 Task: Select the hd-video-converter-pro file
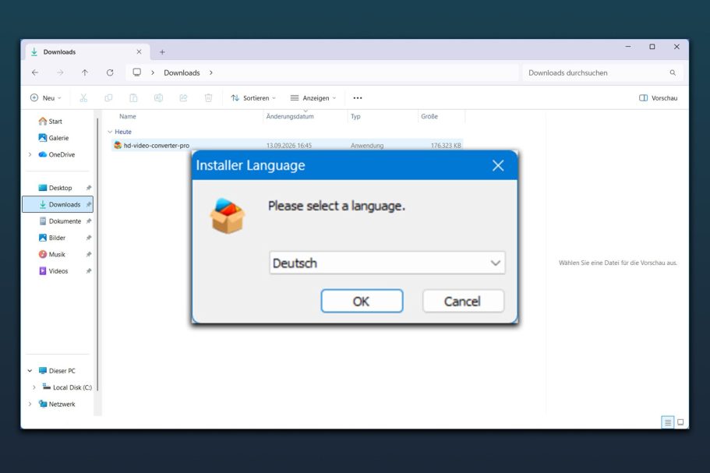(288, 145)
